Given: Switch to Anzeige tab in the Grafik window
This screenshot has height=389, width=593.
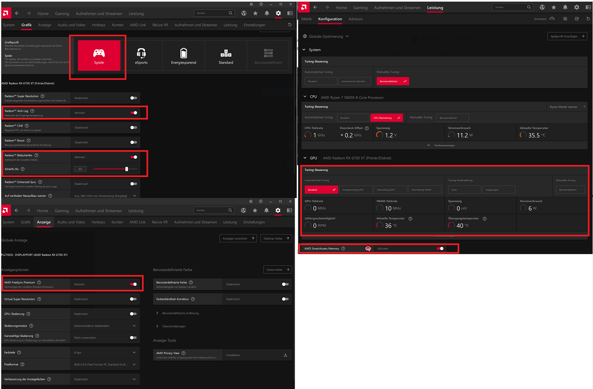Looking at the screenshot, I should click(45, 25).
